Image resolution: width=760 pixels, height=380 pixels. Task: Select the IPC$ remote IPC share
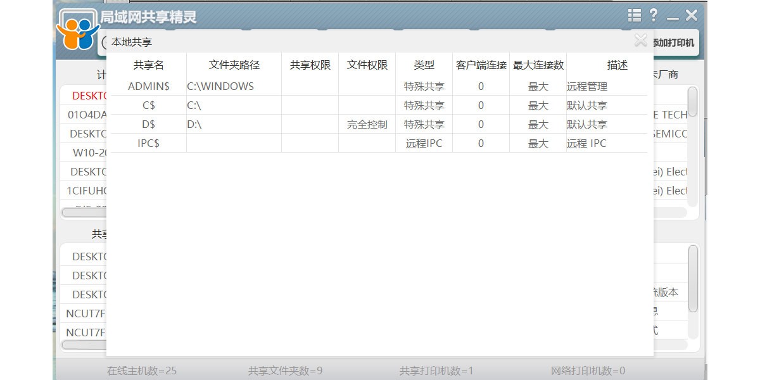pos(149,143)
